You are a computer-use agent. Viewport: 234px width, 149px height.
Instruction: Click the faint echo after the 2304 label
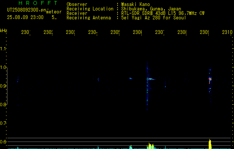[98, 79]
